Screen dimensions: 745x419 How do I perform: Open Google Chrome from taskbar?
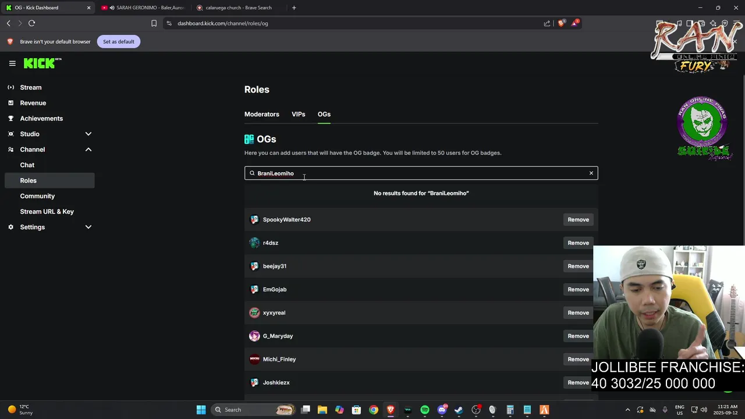(x=374, y=410)
